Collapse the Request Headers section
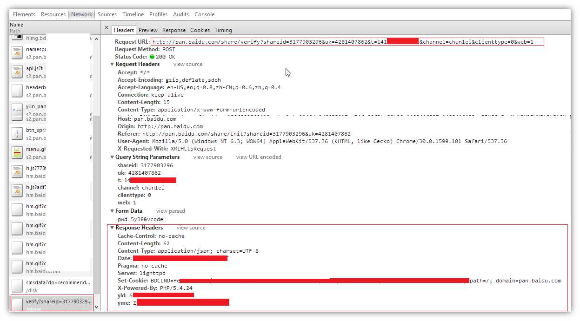 click(112, 64)
